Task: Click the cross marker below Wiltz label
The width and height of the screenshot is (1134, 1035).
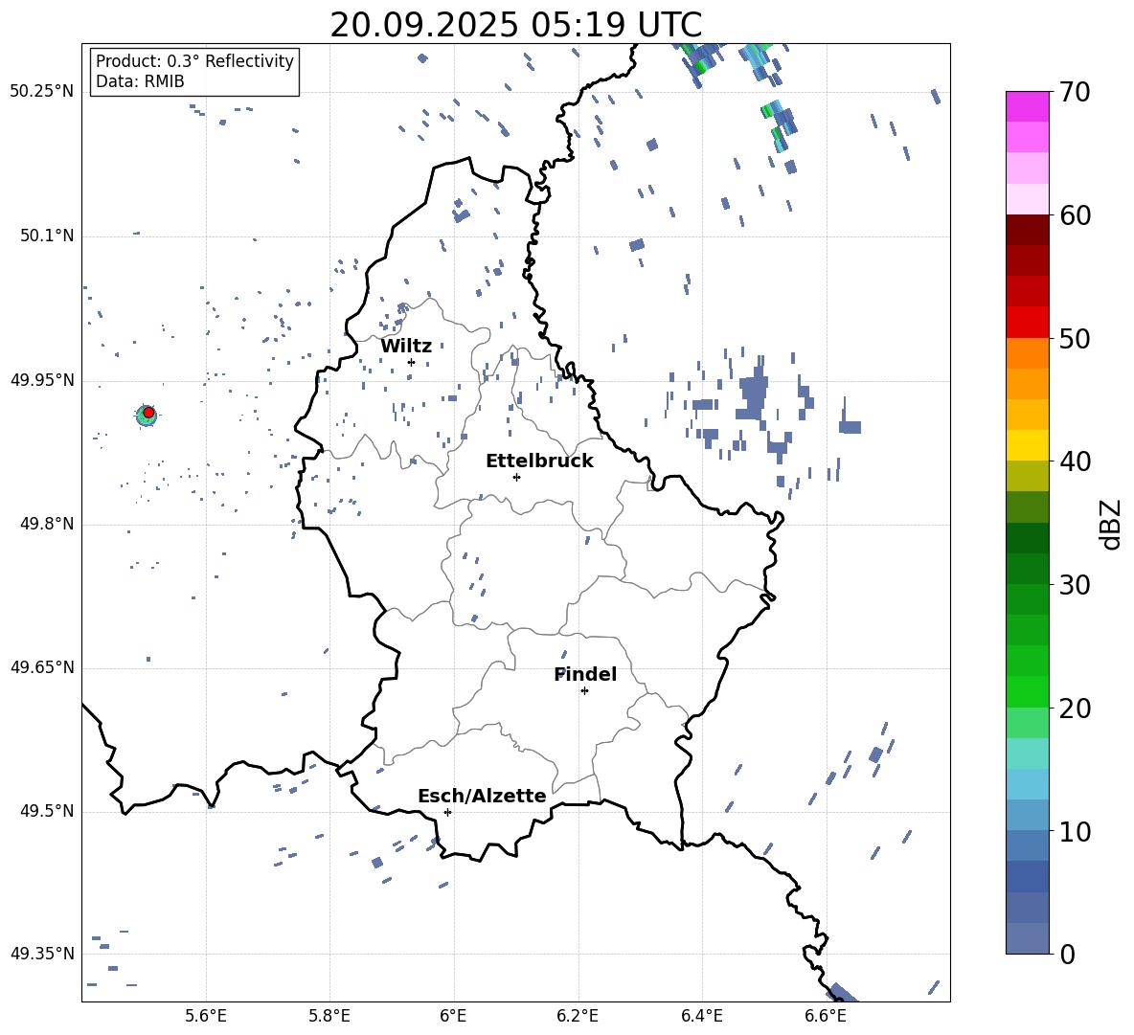Action: tap(411, 362)
